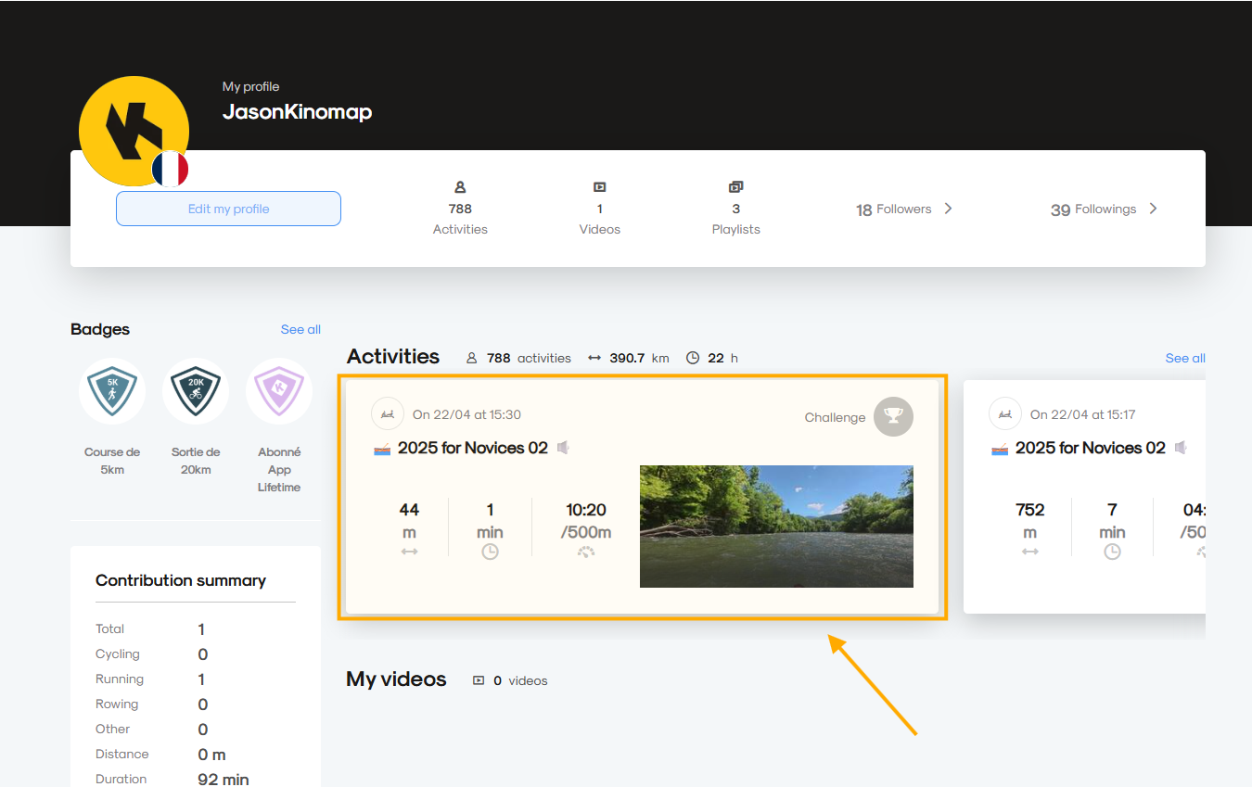The height and width of the screenshot is (787, 1252).
Task: Click the yellow Kinomap profile avatar
Action: click(x=134, y=131)
